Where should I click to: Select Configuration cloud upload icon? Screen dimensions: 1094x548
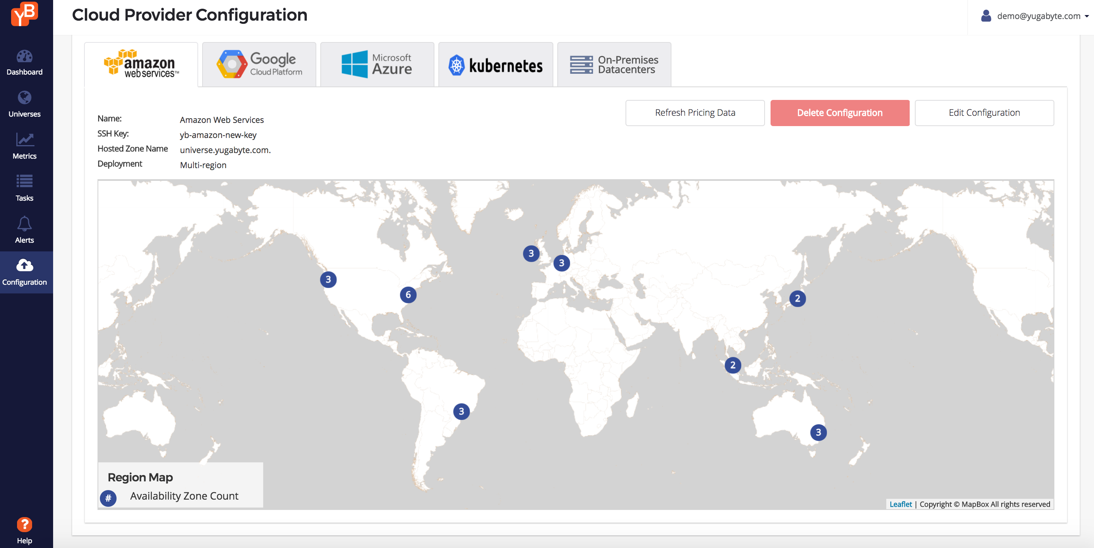coord(24,266)
